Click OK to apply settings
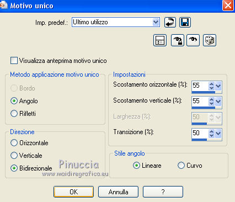Image resolution: width=235 pixels, height=202 pixels. coord(73,192)
